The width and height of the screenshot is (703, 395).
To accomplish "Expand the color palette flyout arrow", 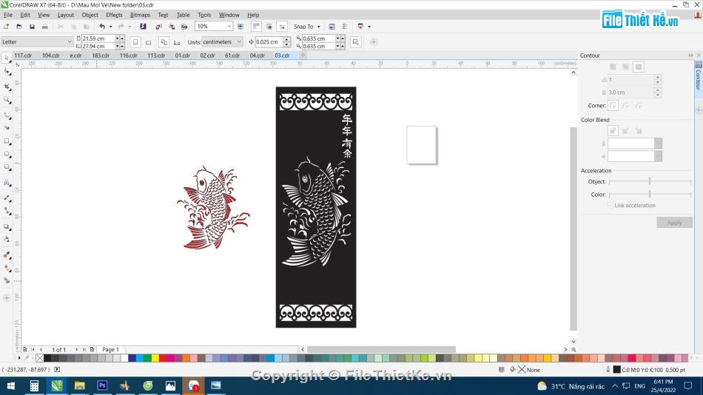I will [19, 358].
